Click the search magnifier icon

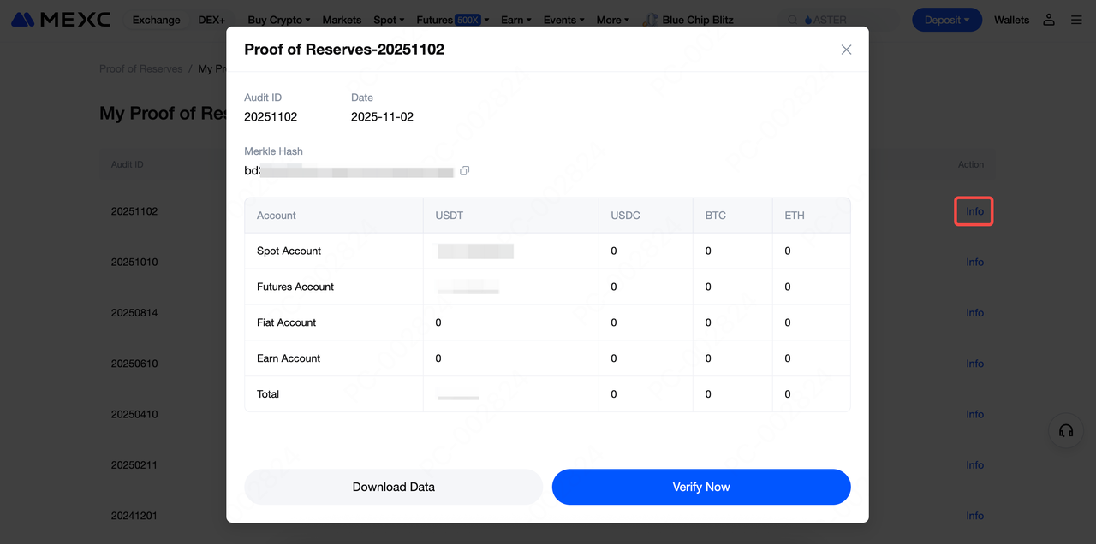(x=793, y=20)
